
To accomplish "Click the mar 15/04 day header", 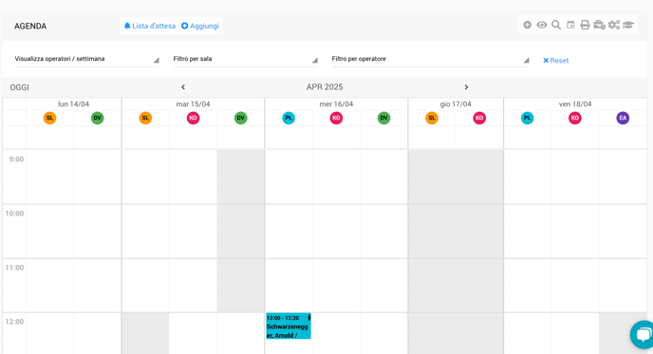I will pos(193,104).
